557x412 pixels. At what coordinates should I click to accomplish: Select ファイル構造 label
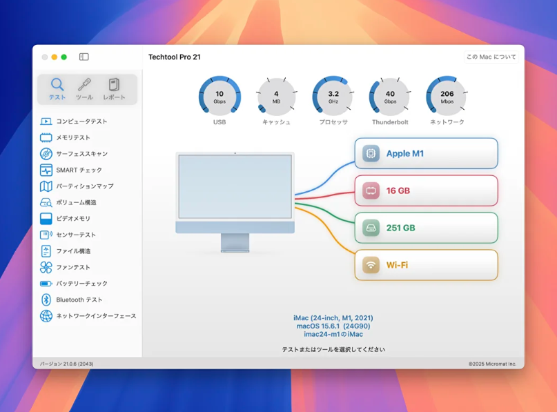(x=73, y=251)
